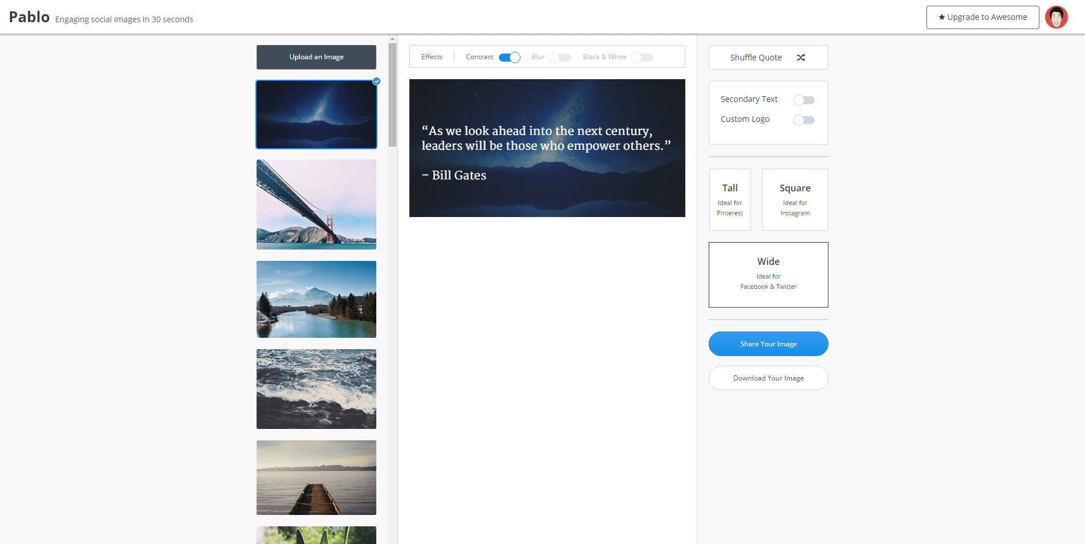Choose the mountain river landscape thumbnail
Image resolution: width=1085 pixels, height=544 pixels.
point(316,300)
